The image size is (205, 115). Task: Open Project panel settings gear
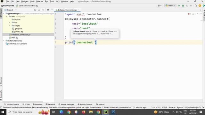click(x=48, y=10)
